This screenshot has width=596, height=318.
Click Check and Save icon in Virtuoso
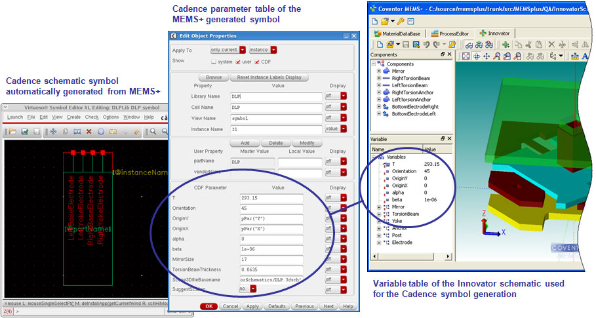click(x=25, y=132)
